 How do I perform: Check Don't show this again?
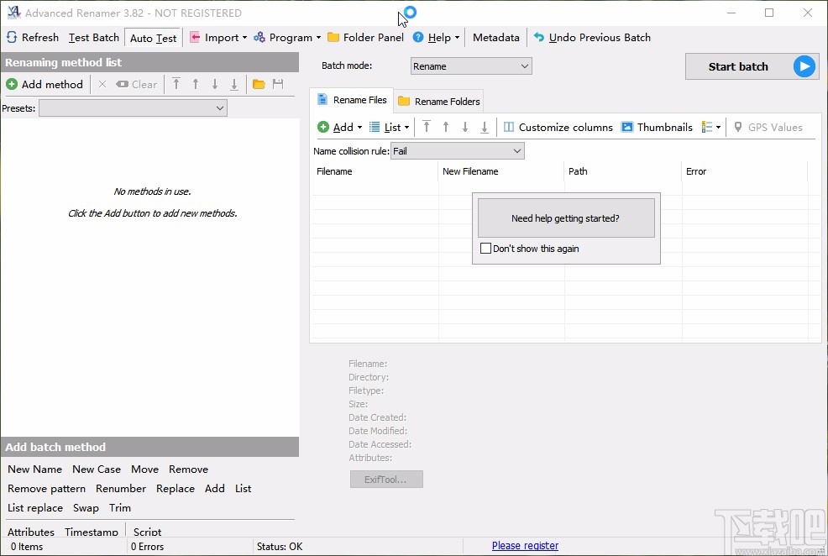pyautogui.click(x=486, y=248)
